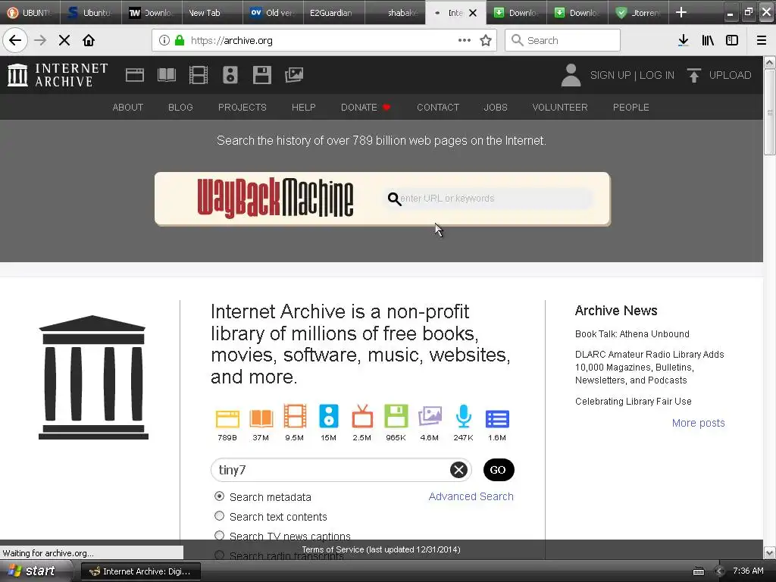The height and width of the screenshot is (582, 776).
Task: Click the green padlock security icon
Action: point(180,40)
